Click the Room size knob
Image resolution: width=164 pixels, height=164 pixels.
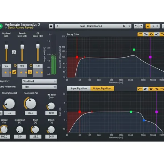(31, 104)
